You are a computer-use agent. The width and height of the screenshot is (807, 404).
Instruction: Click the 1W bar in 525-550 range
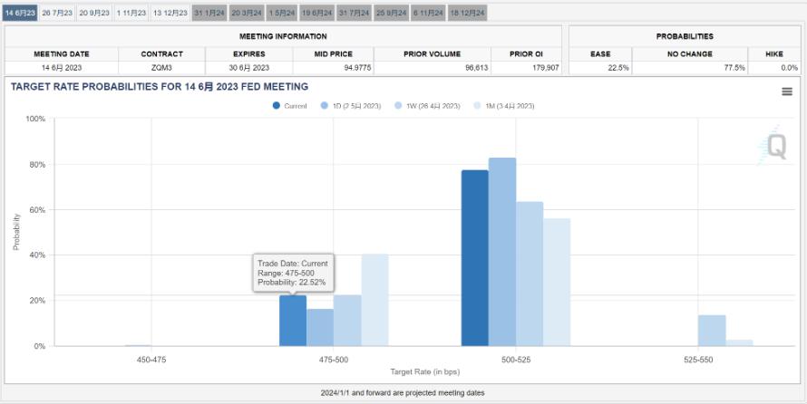[712, 331]
